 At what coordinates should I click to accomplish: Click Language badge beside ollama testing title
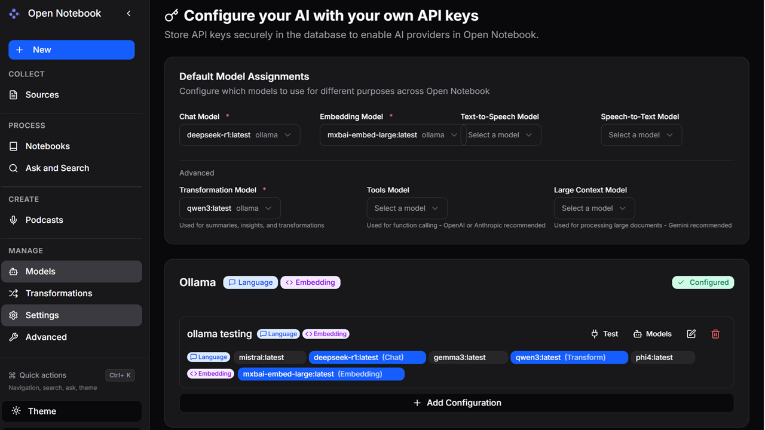277,334
